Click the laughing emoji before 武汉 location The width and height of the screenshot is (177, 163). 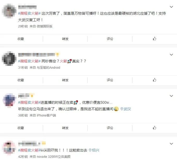click(116, 109)
